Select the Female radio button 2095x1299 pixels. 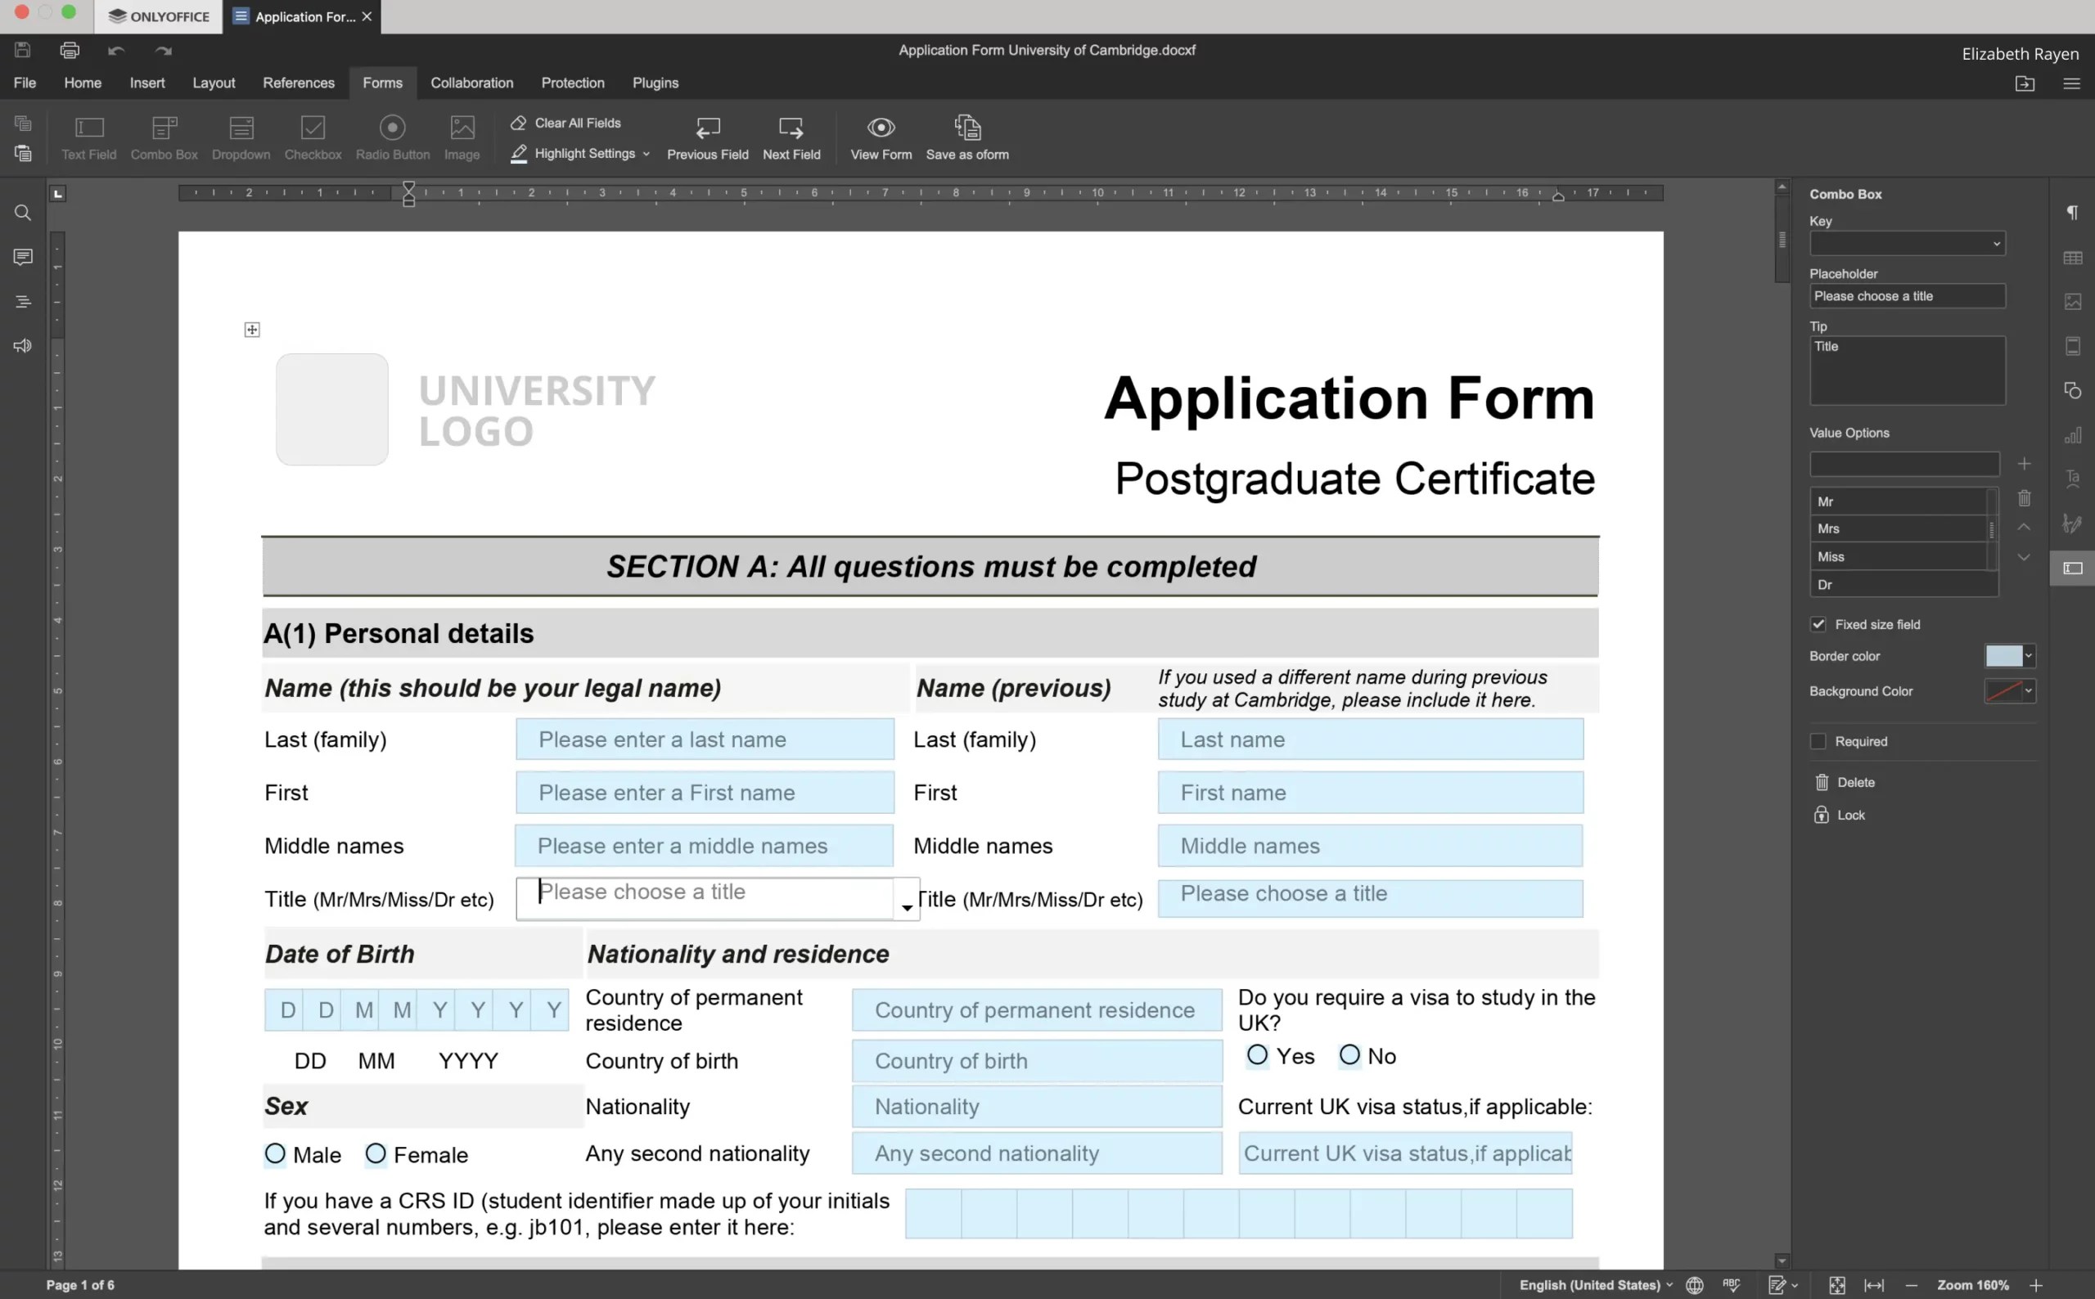[x=376, y=1154]
